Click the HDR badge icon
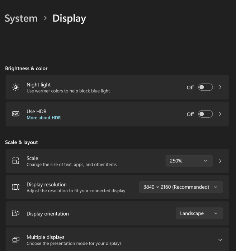This screenshot has height=251, width=236. 16,114
